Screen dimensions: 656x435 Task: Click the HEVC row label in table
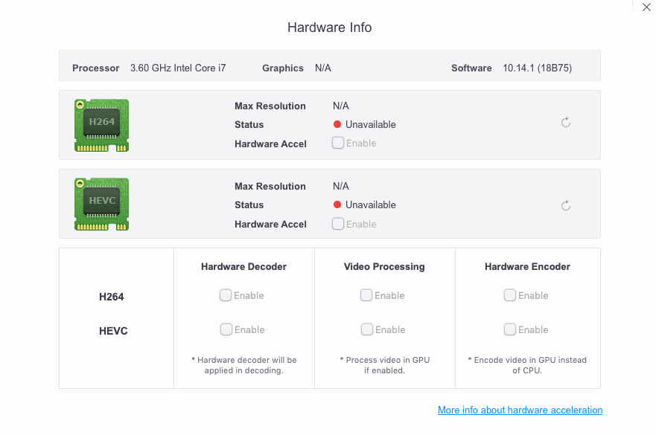(x=113, y=331)
